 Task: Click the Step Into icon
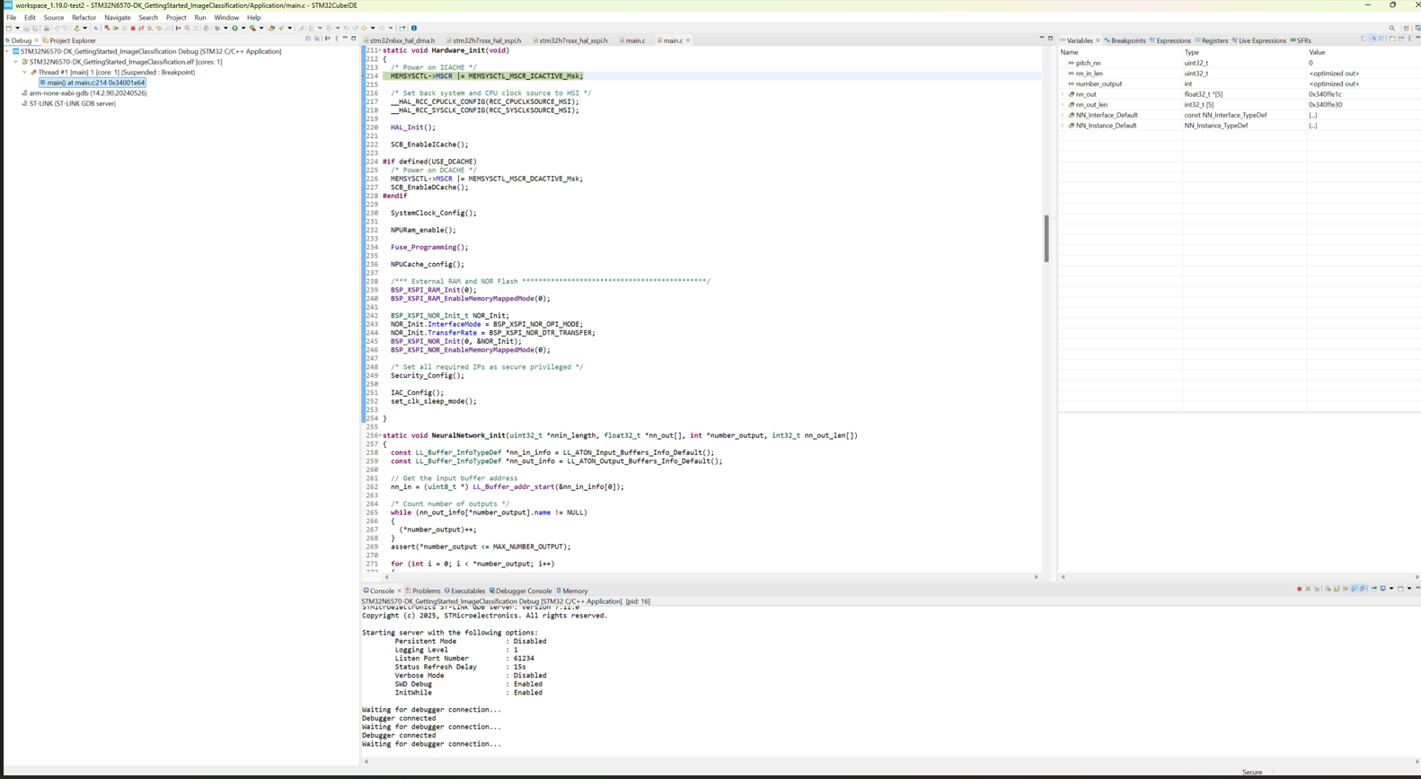pos(150,28)
